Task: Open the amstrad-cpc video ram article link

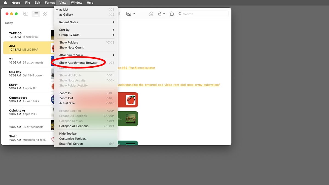Action: (x=169, y=85)
